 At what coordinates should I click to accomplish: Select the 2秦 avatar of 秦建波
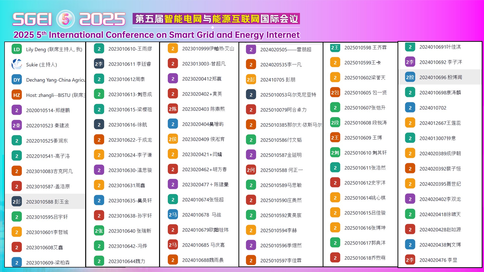click(17, 125)
